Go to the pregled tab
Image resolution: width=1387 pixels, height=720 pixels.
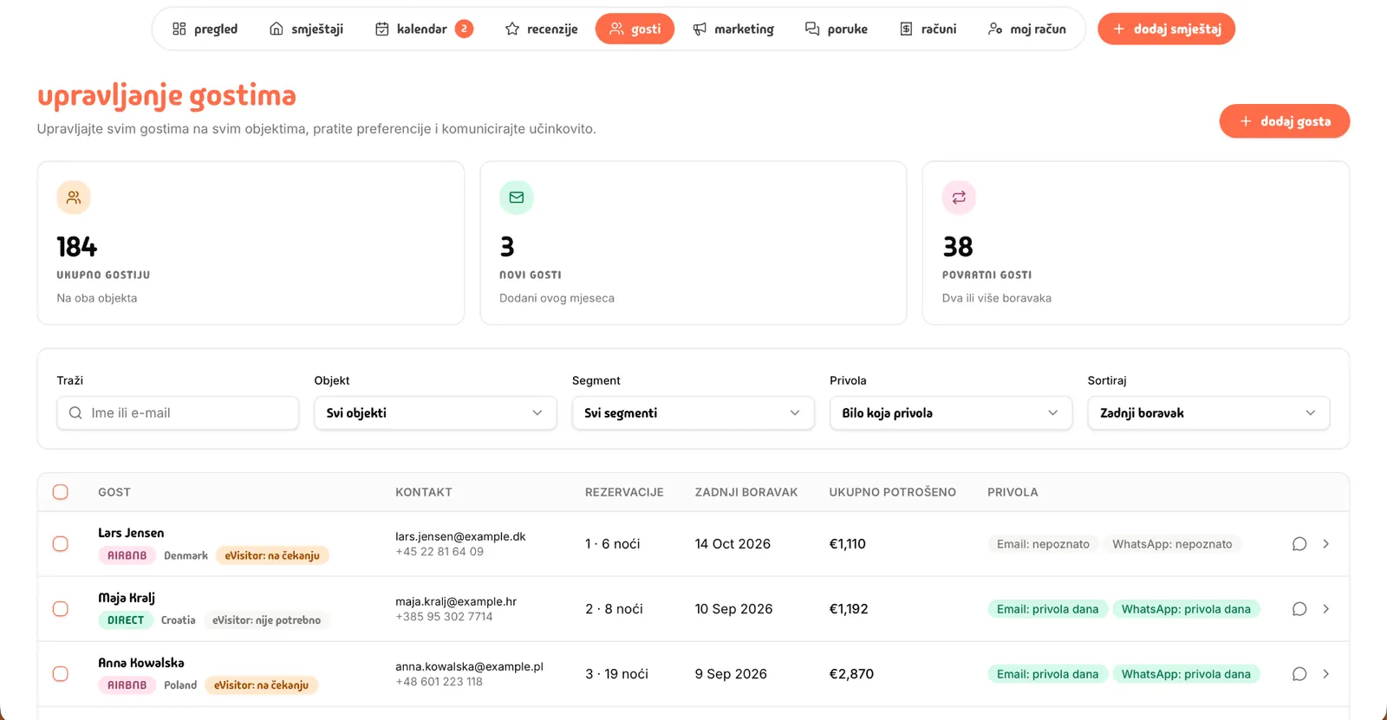pos(205,29)
